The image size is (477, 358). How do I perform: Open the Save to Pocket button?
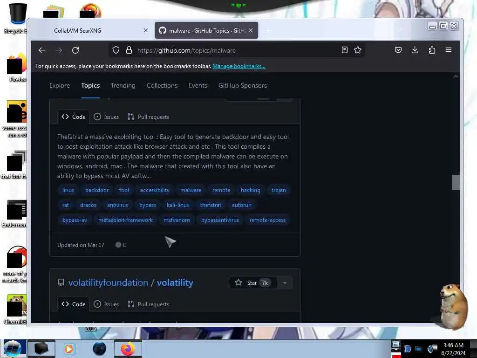[x=398, y=50]
